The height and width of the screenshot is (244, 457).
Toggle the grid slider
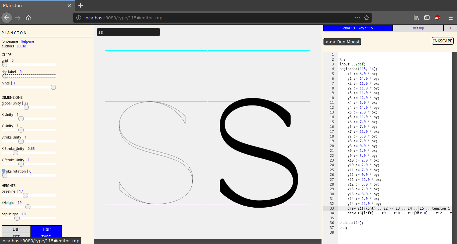(5, 65)
